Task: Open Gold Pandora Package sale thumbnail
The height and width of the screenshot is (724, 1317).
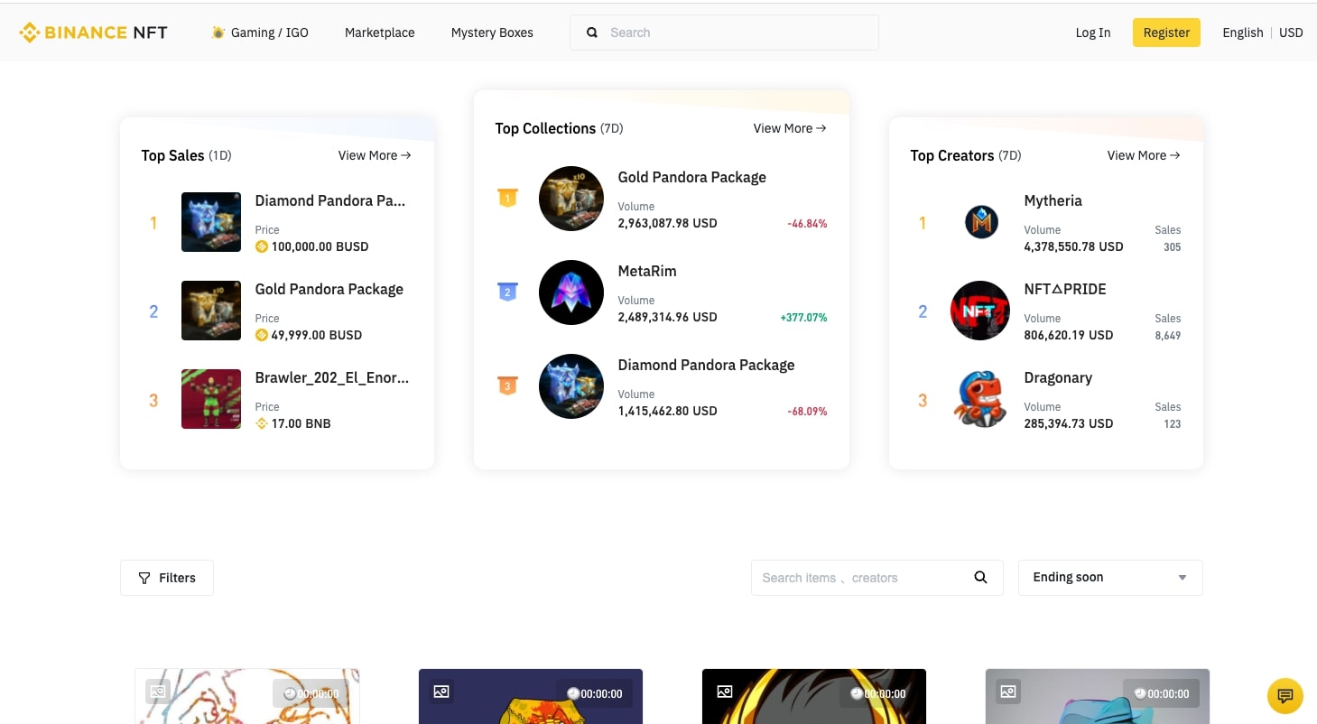Action: pyautogui.click(x=211, y=311)
